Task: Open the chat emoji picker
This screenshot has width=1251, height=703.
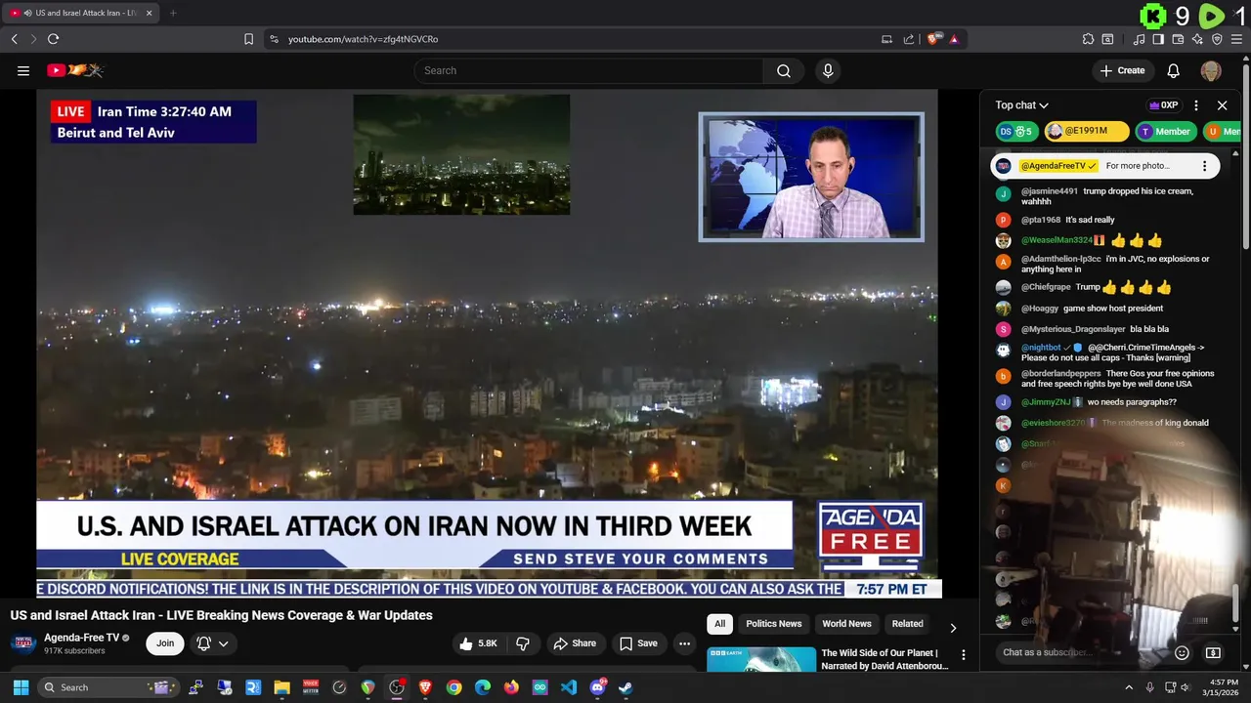Action: click(1182, 652)
